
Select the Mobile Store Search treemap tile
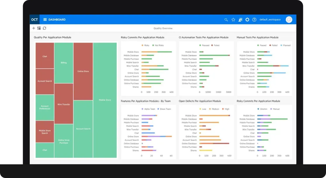coord(45,132)
